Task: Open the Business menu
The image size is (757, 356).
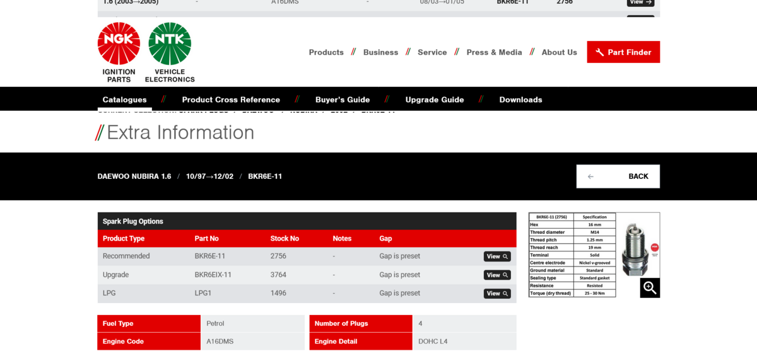Action: pyautogui.click(x=380, y=52)
